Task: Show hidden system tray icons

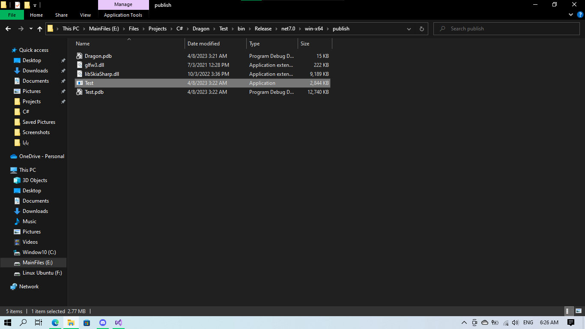Action: pyautogui.click(x=464, y=323)
